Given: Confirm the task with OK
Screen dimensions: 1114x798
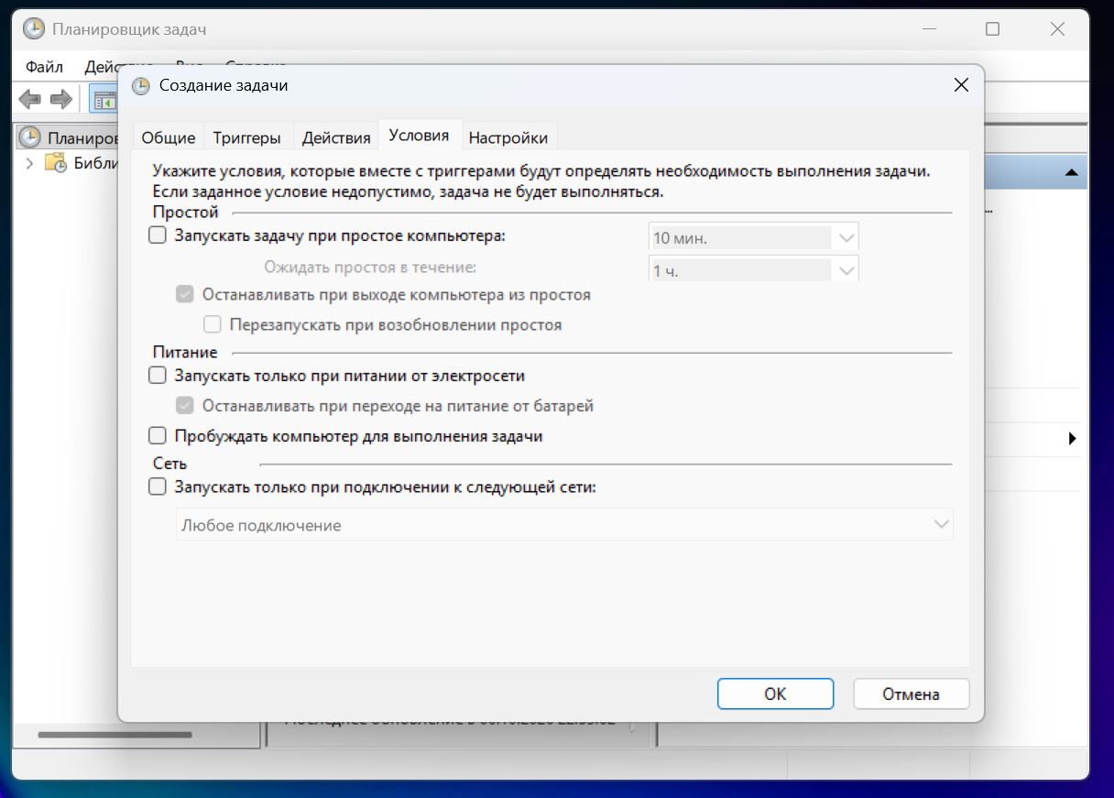Looking at the screenshot, I should tap(775, 694).
